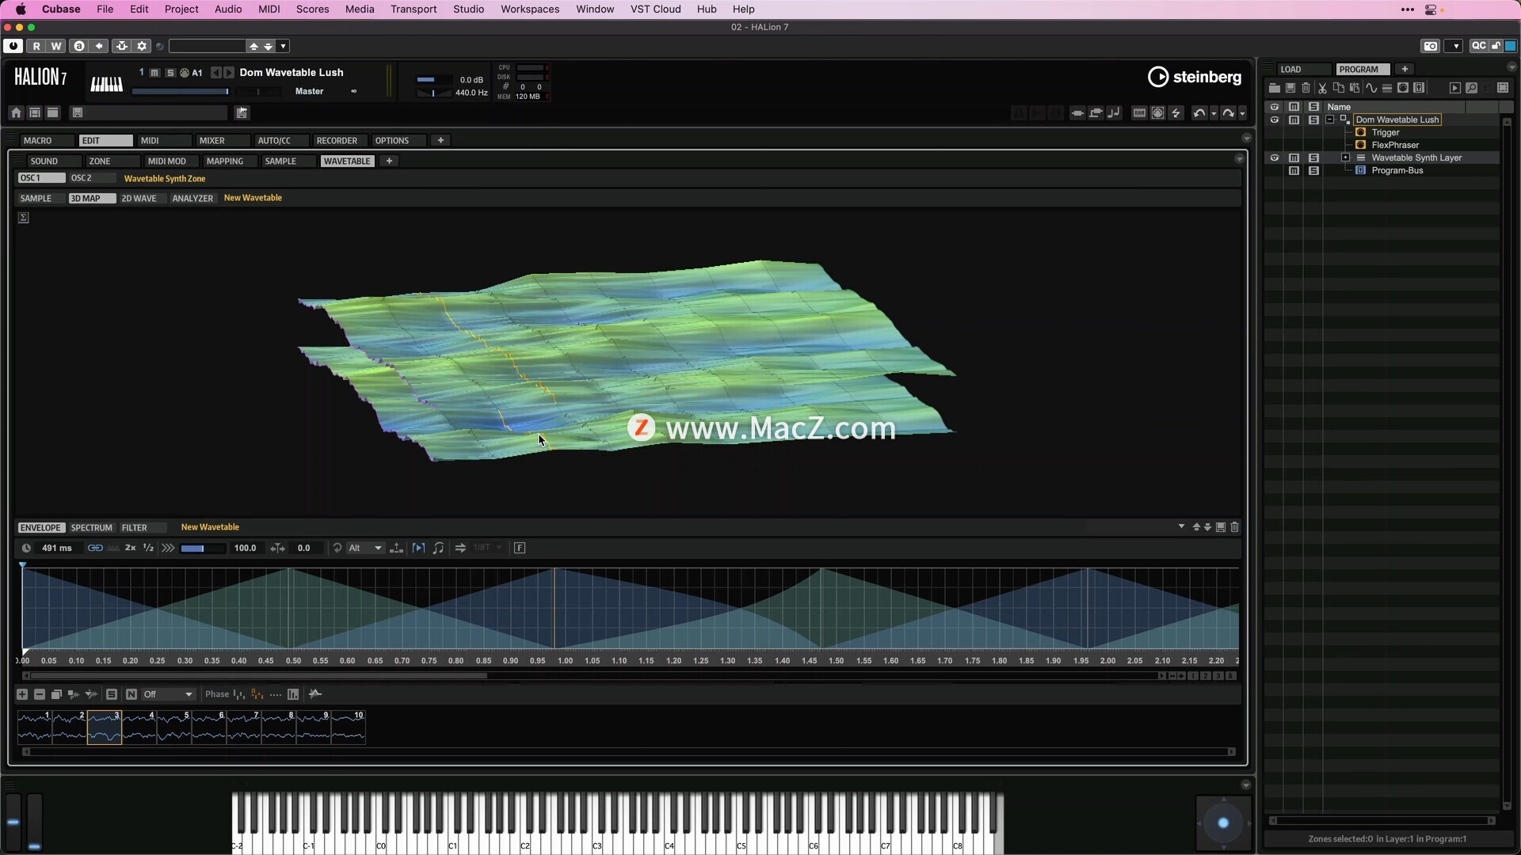Select FlexPhraser in program tree
This screenshot has width=1521, height=855.
(x=1395, y=146)
